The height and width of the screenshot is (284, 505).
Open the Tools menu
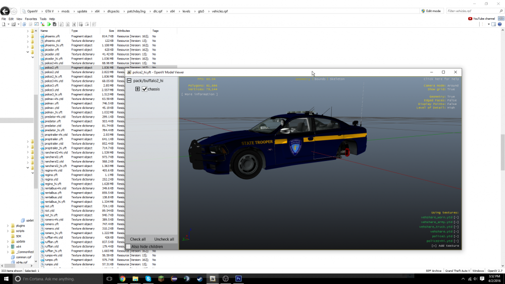click(x=43, y=19)
